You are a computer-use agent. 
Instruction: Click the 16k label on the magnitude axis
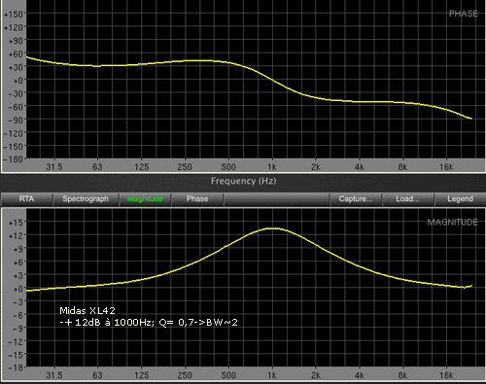[446, 375]
